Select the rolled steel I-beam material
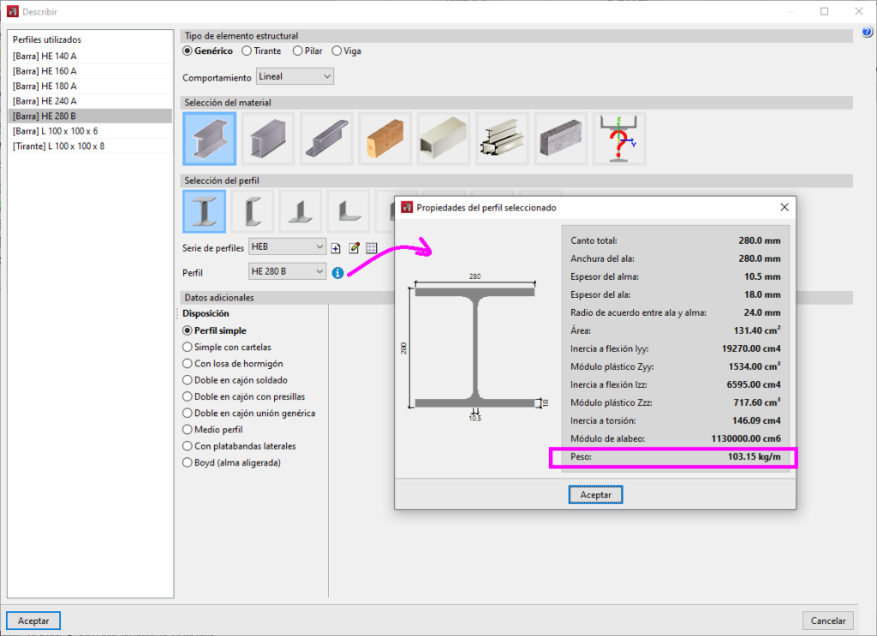The height and width of the screenshot is (636, 877). click(209, 139)
